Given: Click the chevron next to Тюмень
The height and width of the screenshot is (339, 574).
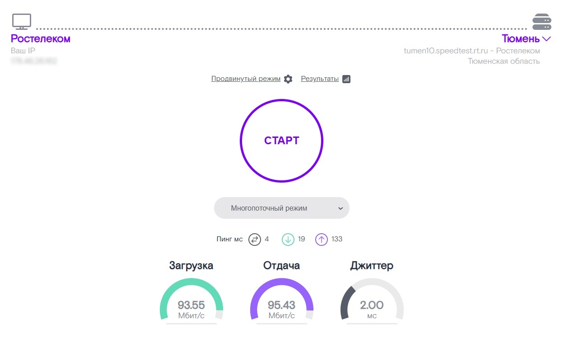Looking at the screenshot, I should coord(546,39).
